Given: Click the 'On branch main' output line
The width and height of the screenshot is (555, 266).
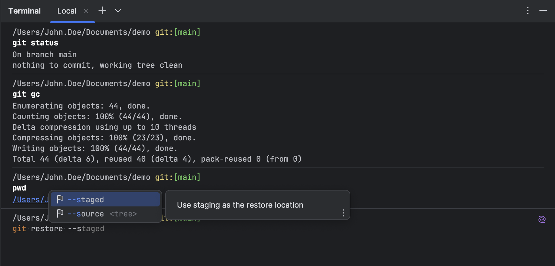Looking at the screenshot, I should [44, 54].
